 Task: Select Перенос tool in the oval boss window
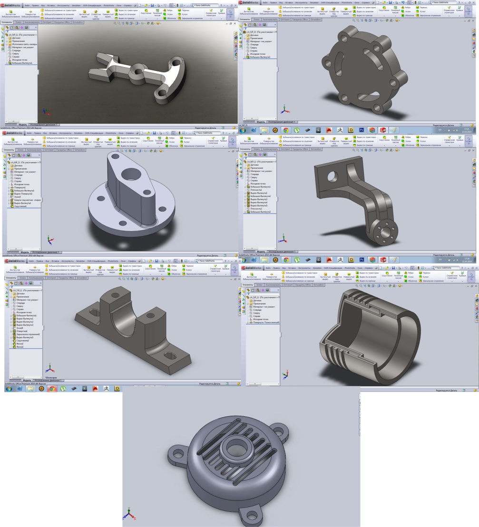click(x=186, y=138)
